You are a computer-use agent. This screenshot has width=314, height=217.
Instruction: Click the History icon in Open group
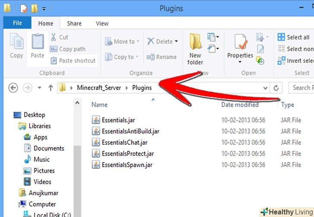[x=260, y=61]
